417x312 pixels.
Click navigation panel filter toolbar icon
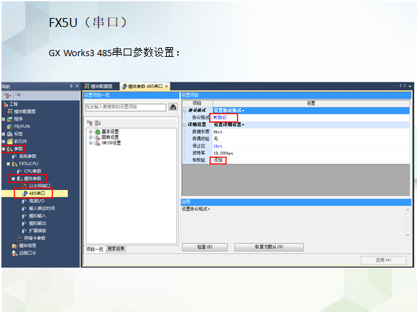coord(7,95)
